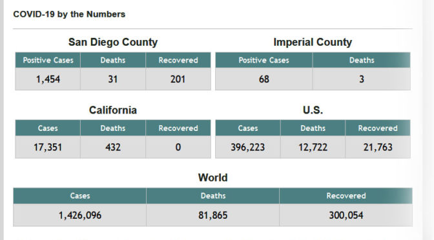Select the California section title
Image resolution: width=434 pixels, height=240 pixels.
pyautogui.click(x=113, y=110)
